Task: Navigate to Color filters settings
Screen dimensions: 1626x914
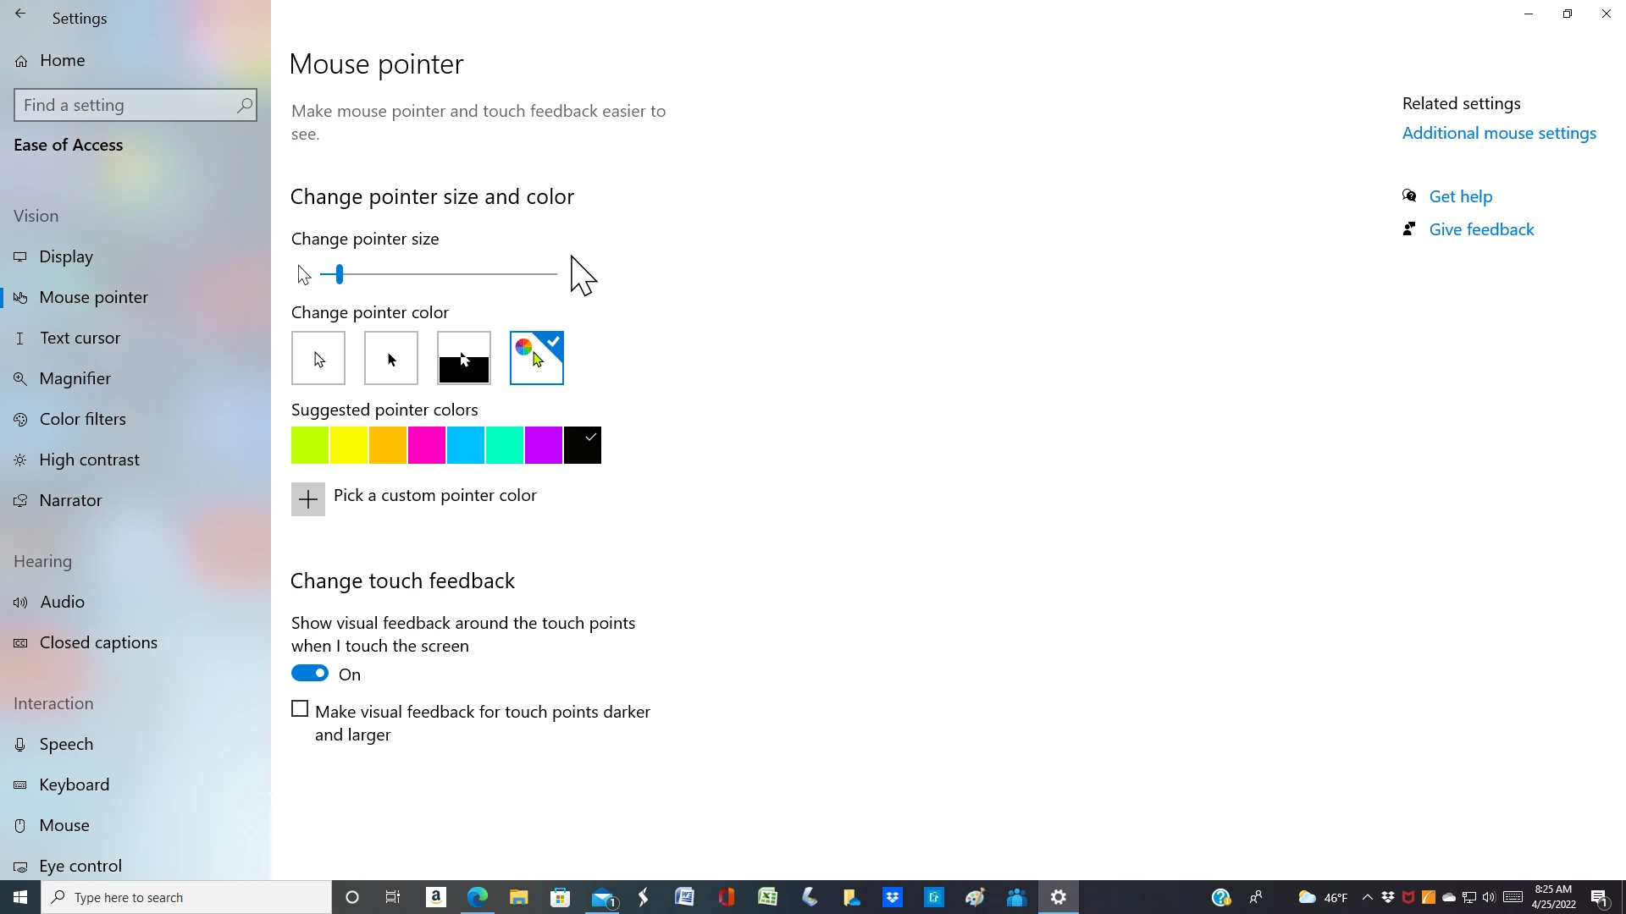Action: pos(82,419)
